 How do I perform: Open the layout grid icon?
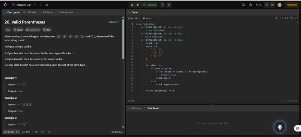click(243, 5)
